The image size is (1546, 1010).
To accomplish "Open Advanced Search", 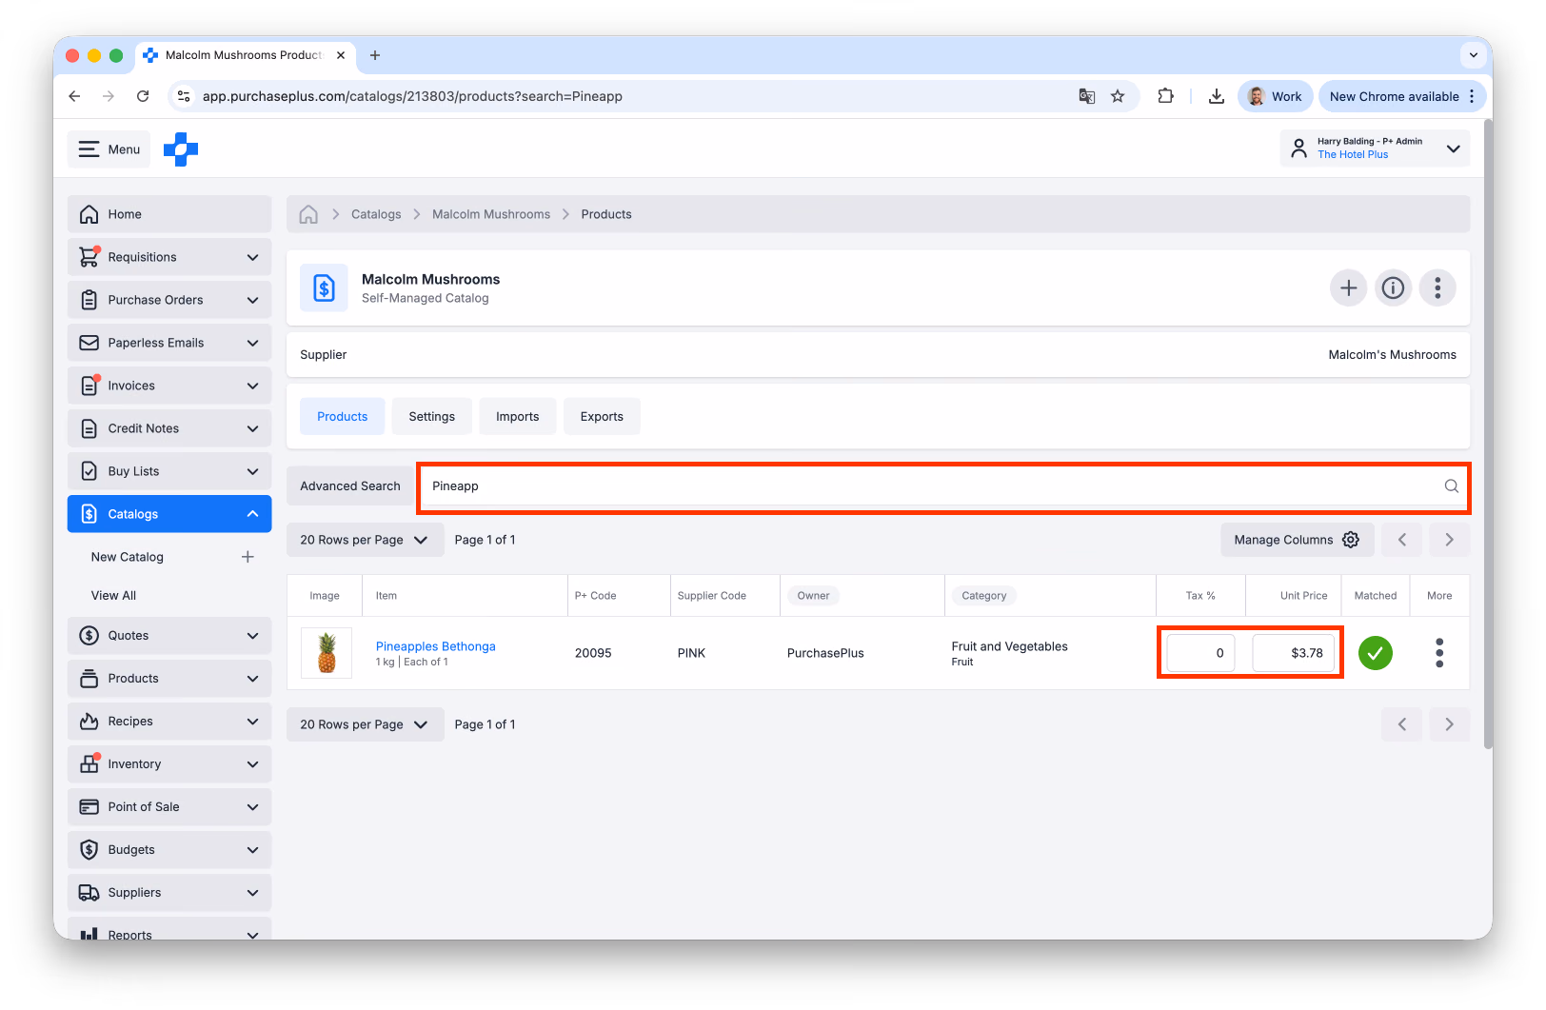I will 350,486.
